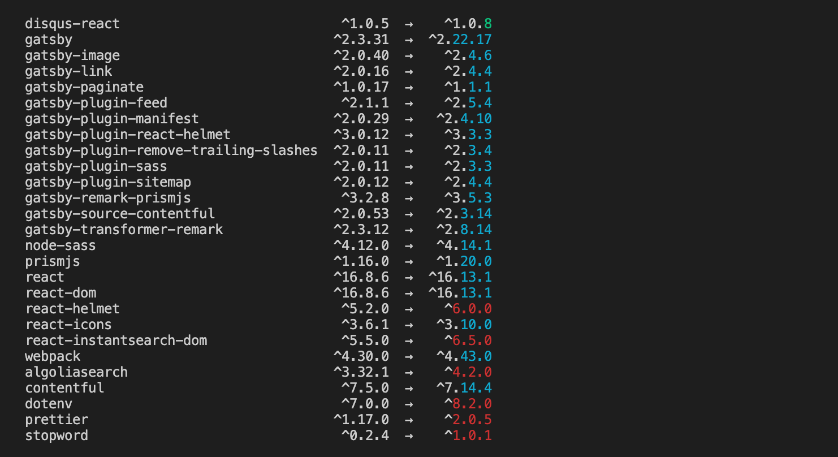The image size is (838, 457).
Task: Click the react-icons package name
Action: pyautogui.click(x=68, y=325)
